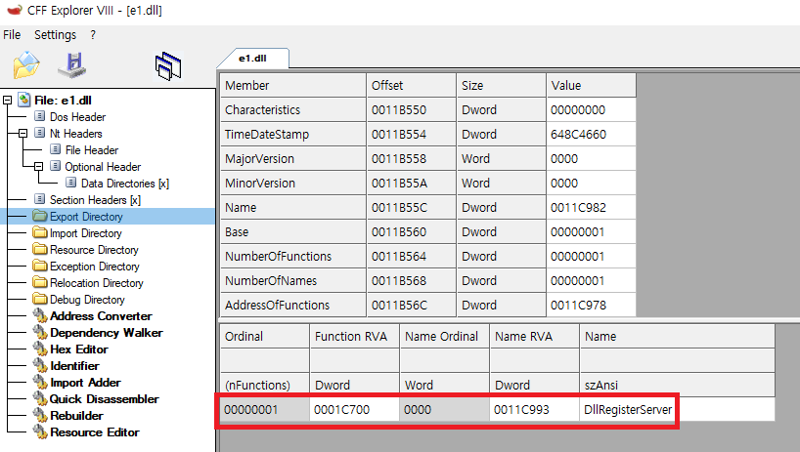Click the Address Converter tool icon
Viewport: 800px width, 452px height.
click(40, 315)
